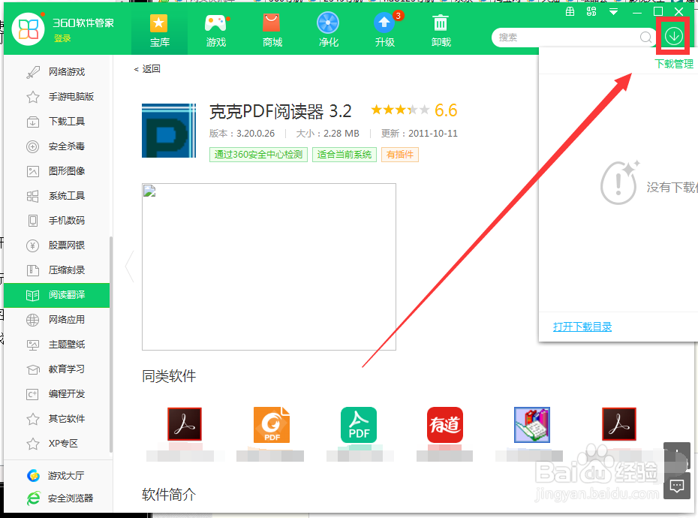Image resolution: width=698 pixels, height=518 pixels.
Task: Open 有道 similar software icon
Action: pyautogui.click(x=445, y=424)
